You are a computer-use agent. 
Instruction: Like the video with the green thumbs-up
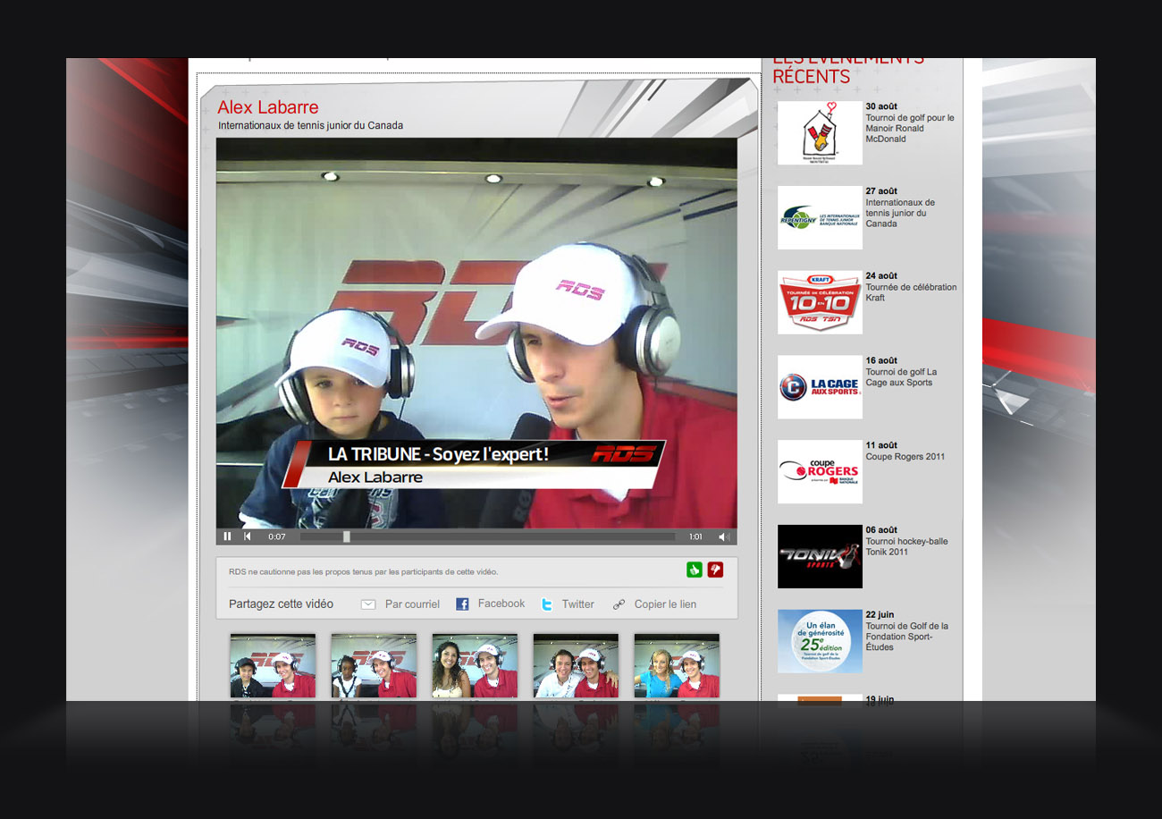coord(695,570)
